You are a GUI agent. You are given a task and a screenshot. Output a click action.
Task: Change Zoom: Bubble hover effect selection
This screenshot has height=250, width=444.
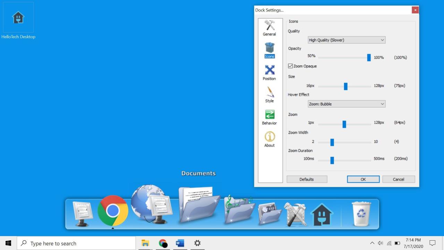pyautogui.click(x=346, y=104)
